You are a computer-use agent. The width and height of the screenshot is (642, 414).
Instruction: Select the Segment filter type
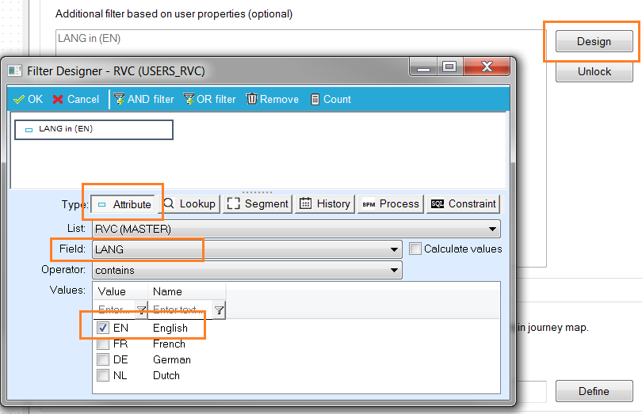pos(258,204)
